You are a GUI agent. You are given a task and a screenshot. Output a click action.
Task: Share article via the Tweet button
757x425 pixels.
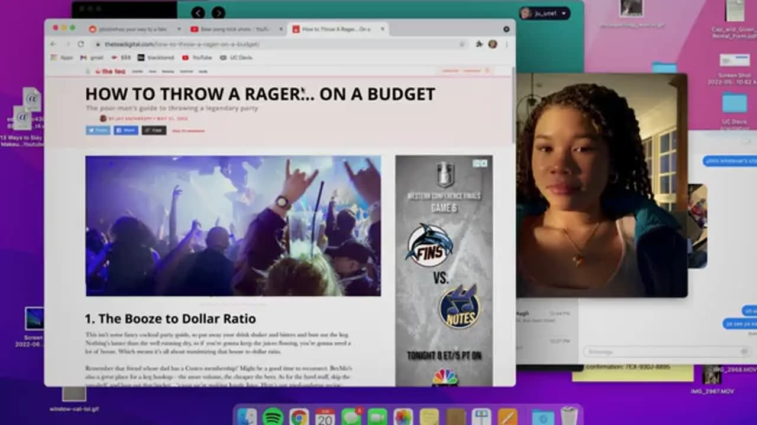click(98, 130)
